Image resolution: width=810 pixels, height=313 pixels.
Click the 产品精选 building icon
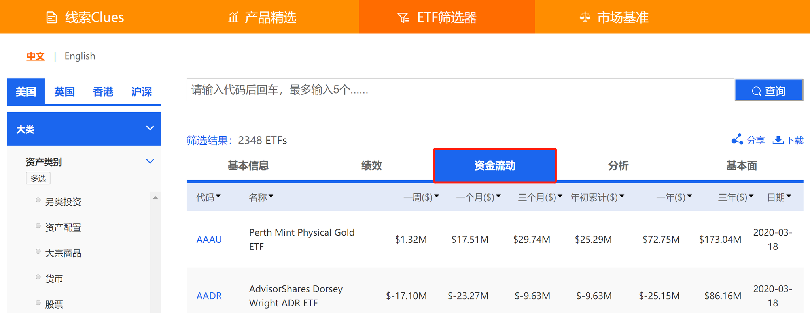click(233, 17)
